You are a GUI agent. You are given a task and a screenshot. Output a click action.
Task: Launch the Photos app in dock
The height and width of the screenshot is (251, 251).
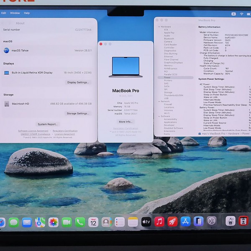tap(53, 222)
